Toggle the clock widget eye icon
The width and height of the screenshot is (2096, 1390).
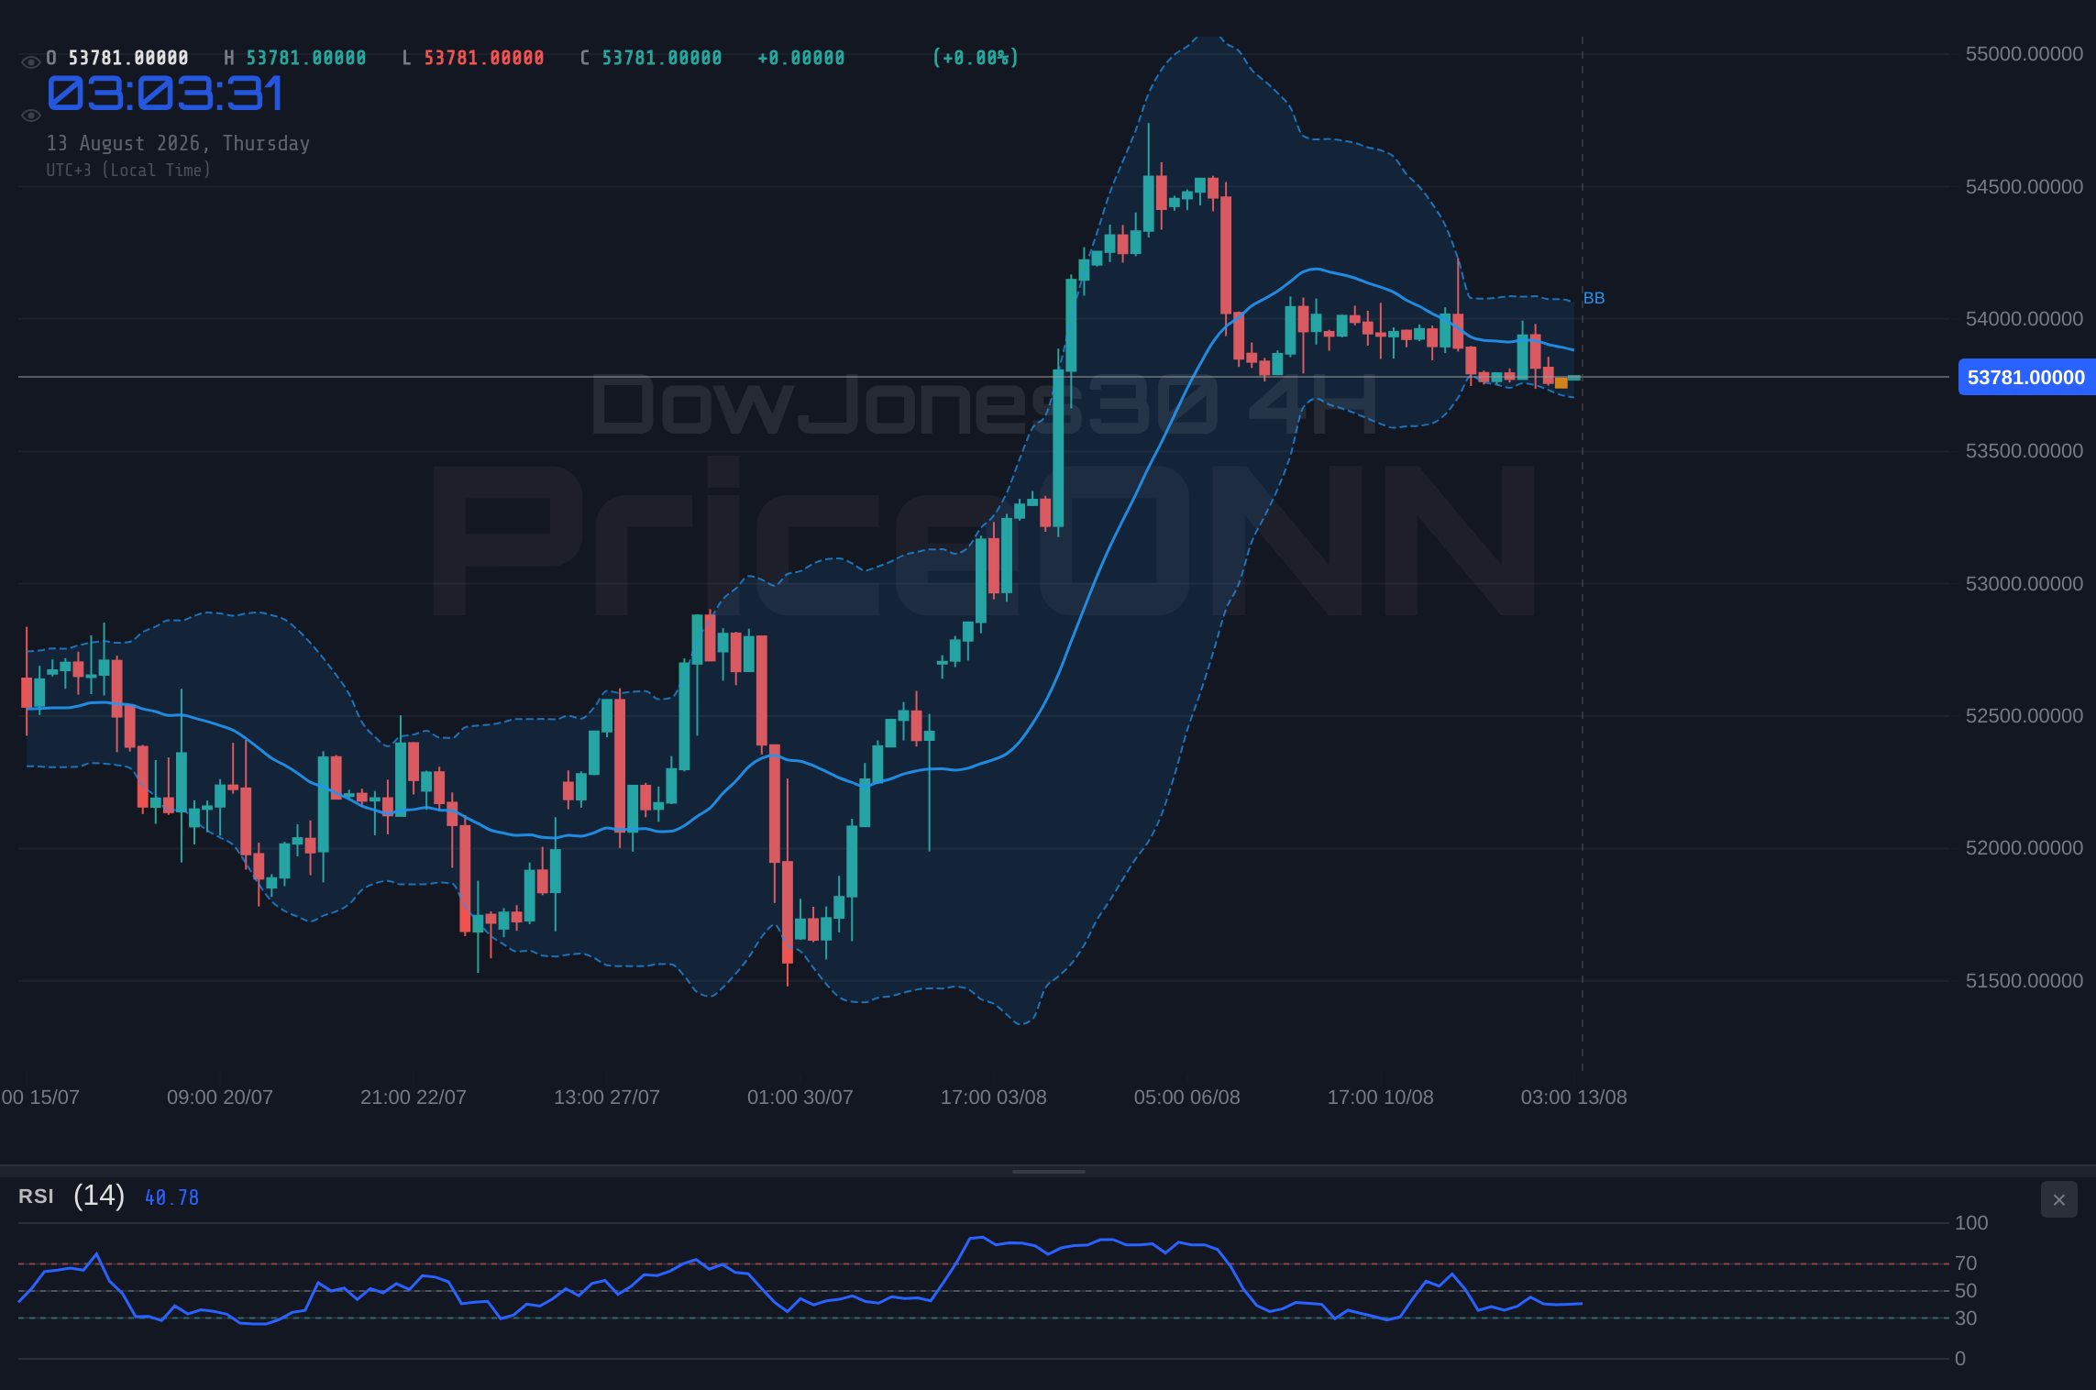click(x=30, y=116)
